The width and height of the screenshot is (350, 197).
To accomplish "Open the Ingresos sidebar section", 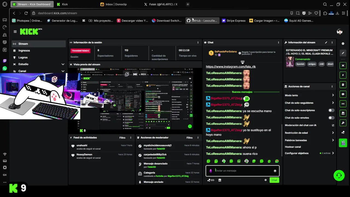I will click(x=39, y=51).
